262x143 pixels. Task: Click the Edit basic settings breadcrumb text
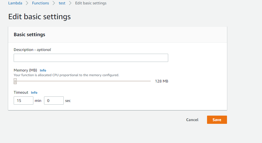[x=91, y=3]
